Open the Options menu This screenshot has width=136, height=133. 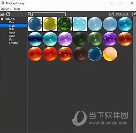coord(6,9)
